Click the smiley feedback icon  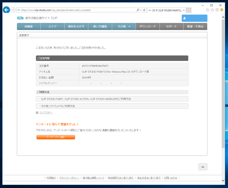222,10
